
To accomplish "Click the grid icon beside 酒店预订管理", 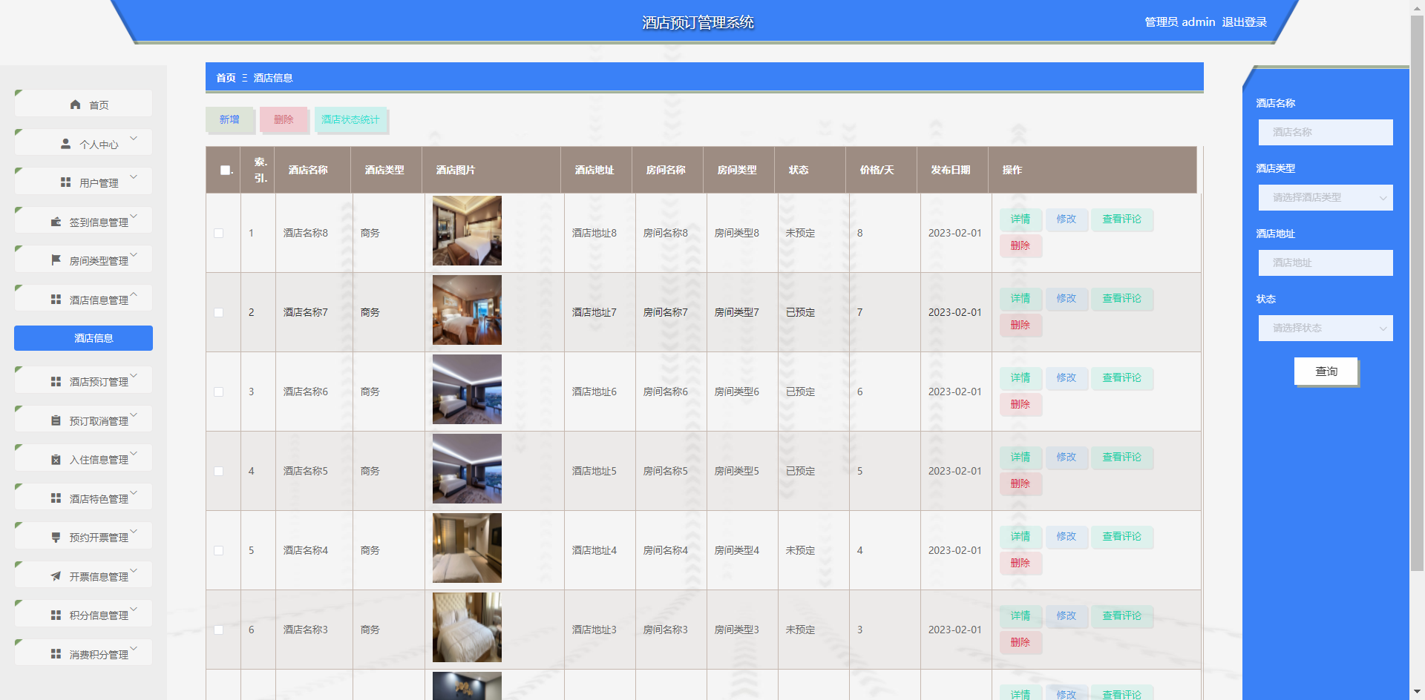I will point(56,381).
